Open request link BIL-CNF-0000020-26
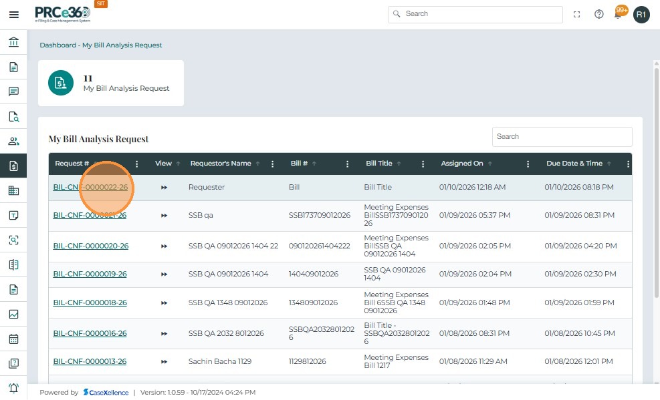This screenshot has height=400, width=660. [90, 246]
